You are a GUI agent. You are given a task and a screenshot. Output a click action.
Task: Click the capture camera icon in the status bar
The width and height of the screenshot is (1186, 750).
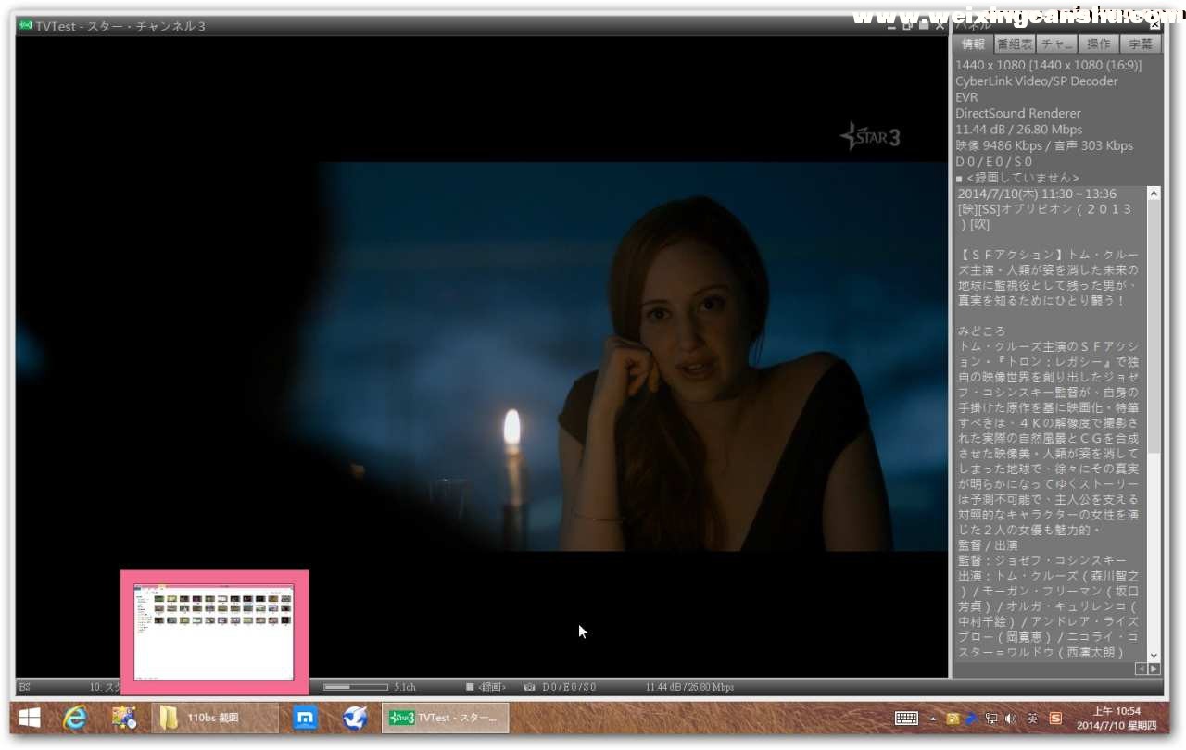[530, 687]
